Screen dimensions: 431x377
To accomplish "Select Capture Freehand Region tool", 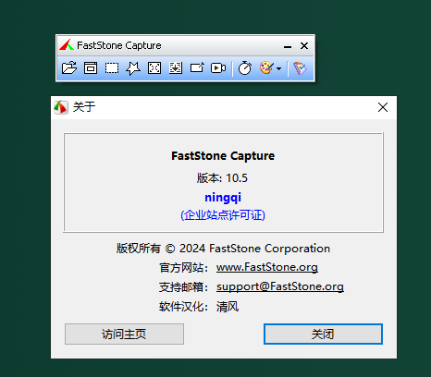I will [133, 68].
